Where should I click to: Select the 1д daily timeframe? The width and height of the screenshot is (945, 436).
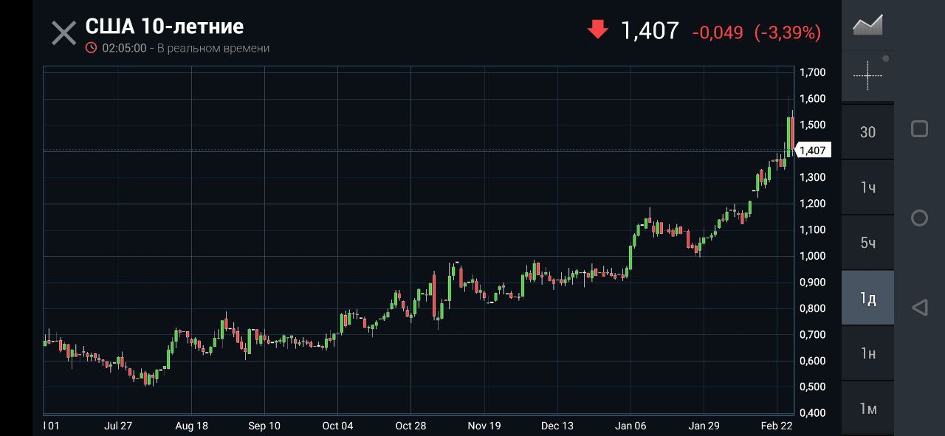click(867, 298)
